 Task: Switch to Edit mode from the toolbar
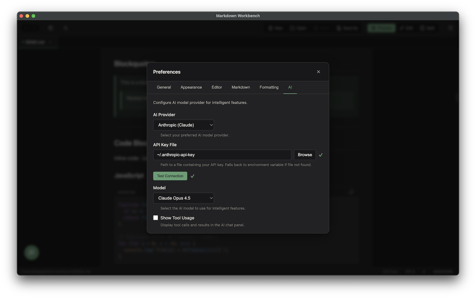point(406,28)
